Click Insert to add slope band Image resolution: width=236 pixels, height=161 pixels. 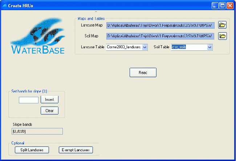49,99
